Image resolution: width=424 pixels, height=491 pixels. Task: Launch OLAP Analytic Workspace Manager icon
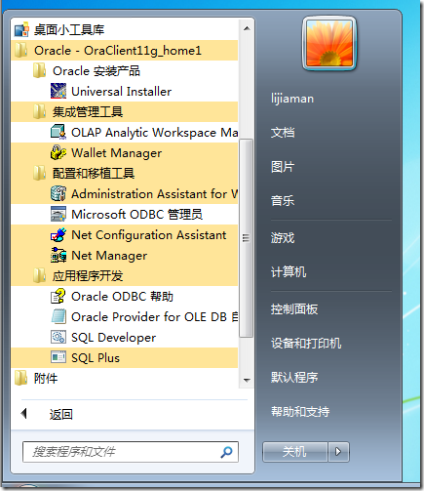[x=58, y=132]
